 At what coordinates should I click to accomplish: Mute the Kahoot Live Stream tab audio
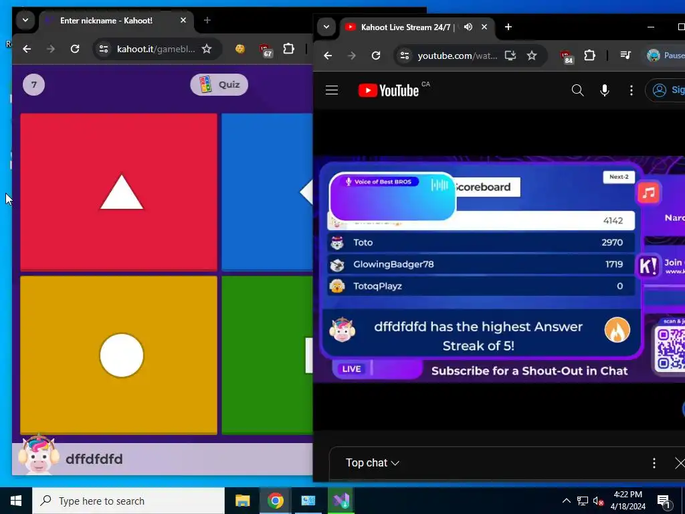(468, 27)
